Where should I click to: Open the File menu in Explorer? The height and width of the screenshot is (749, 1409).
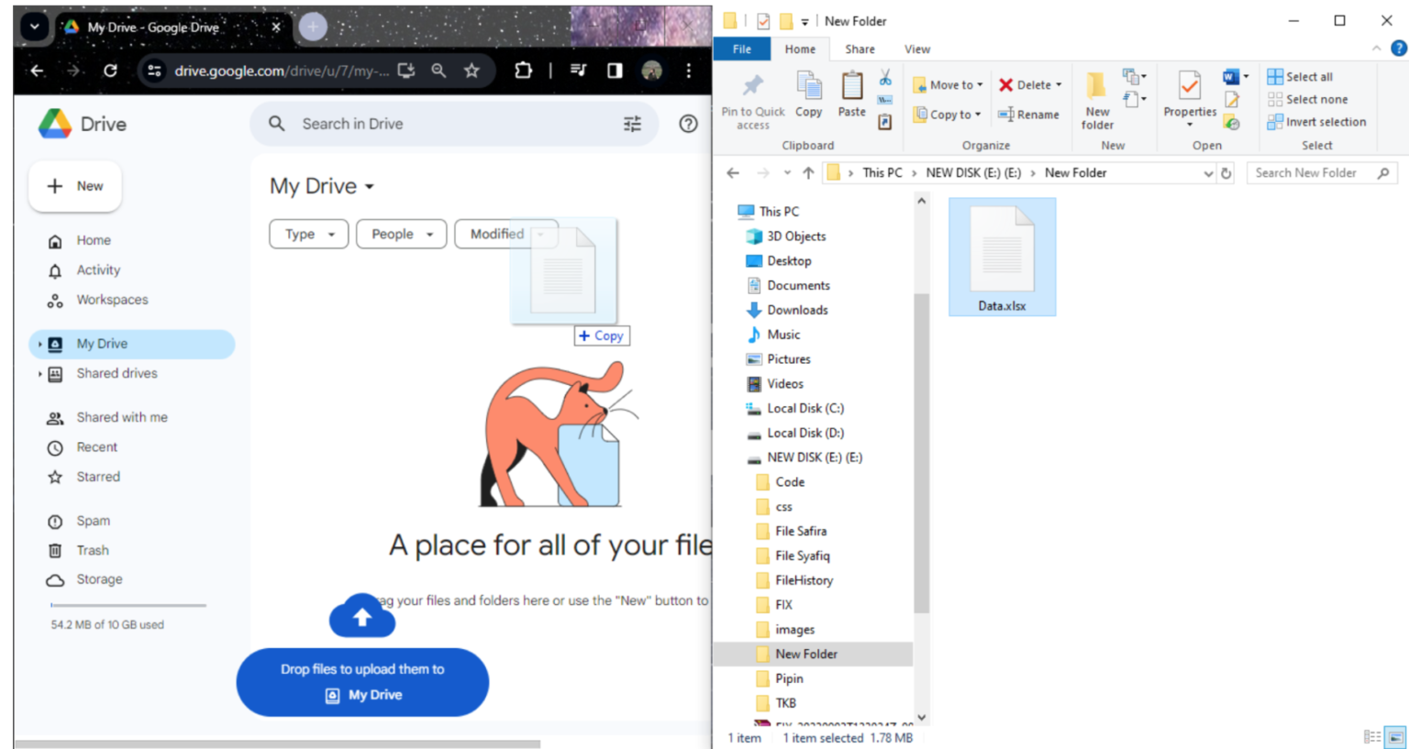pos(741,49)
